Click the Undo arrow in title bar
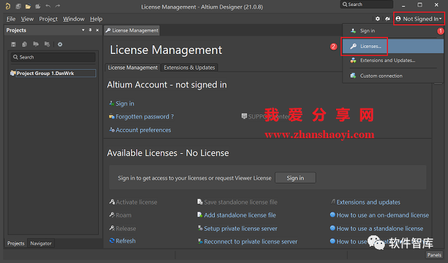The image size is (448, 263). coord(48,6)
